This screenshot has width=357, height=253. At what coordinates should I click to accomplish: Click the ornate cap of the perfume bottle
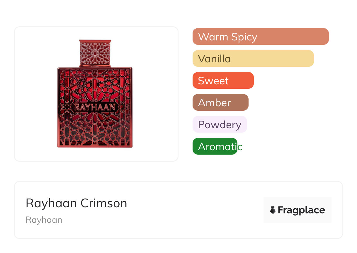click(x=95, y=52)
